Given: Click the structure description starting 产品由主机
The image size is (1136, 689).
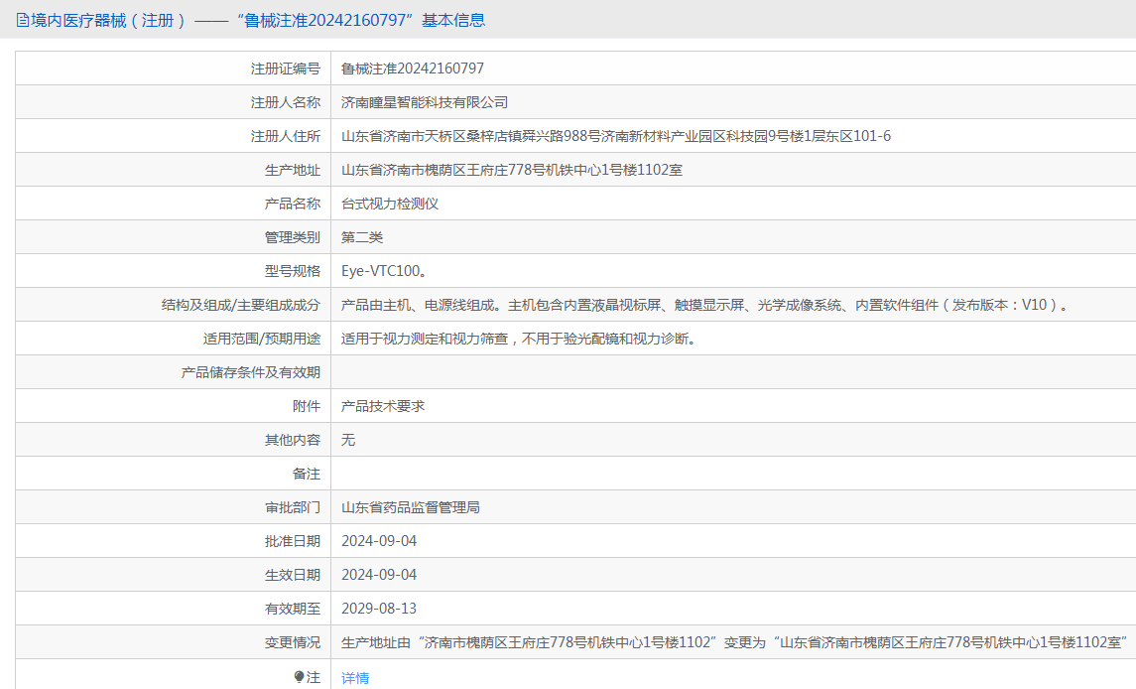Looking at the screenshot, I should point(705,305).
